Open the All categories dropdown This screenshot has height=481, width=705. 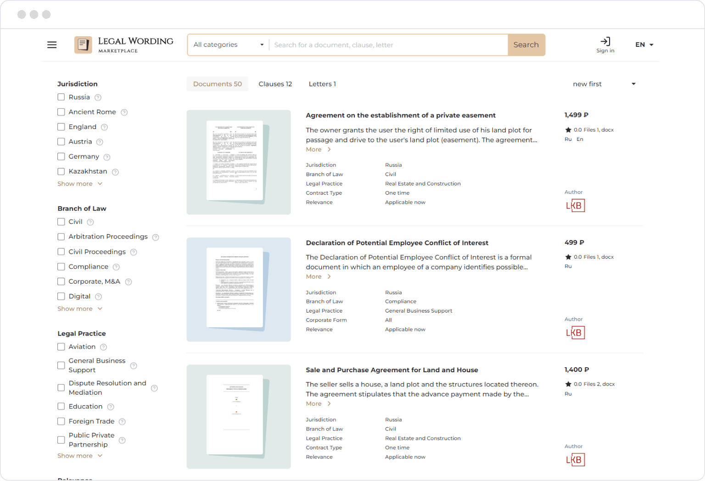228,45
